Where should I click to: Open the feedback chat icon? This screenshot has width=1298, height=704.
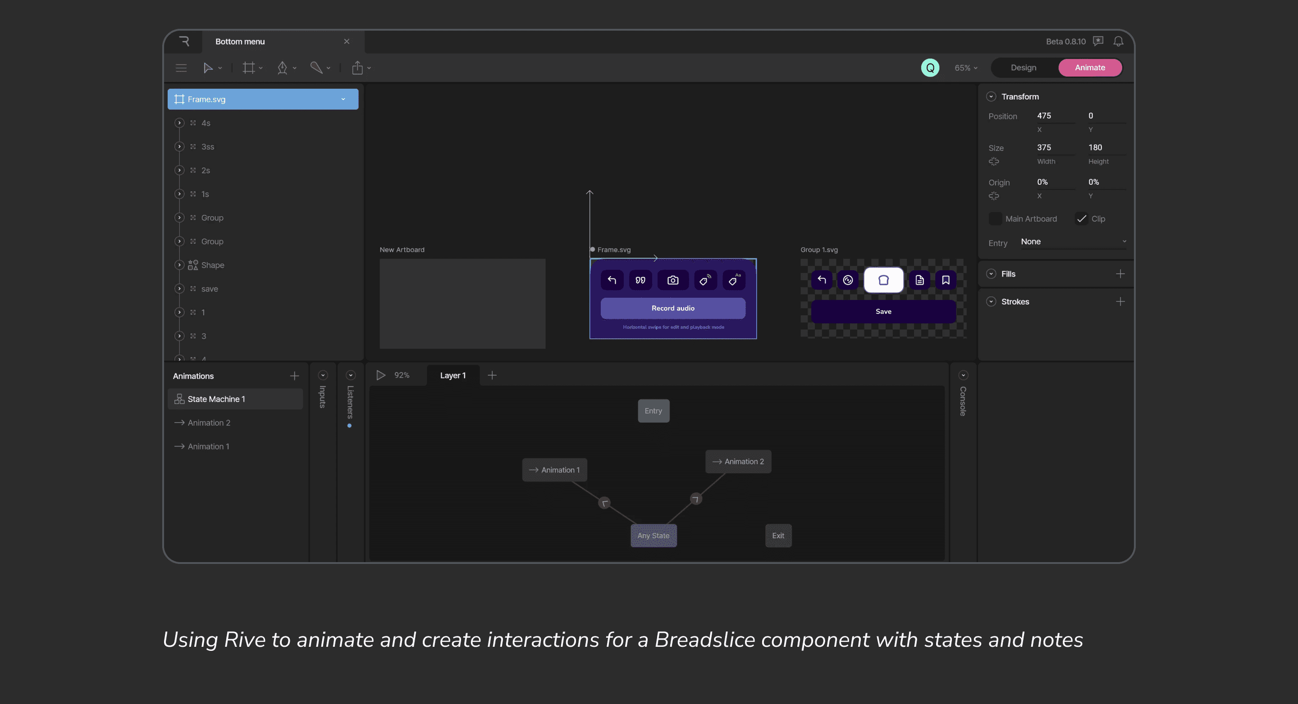[x=1098, y=41]
